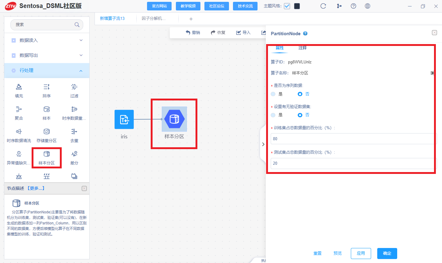Switch to the 新增算子流13 tab

coord(112,19)
